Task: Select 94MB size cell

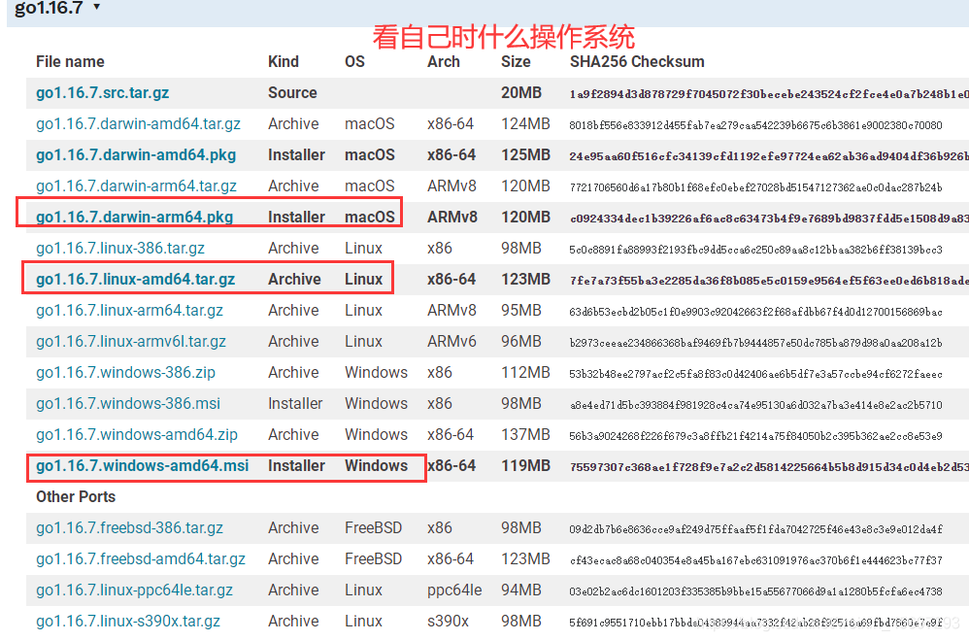Action: [521, 590]
